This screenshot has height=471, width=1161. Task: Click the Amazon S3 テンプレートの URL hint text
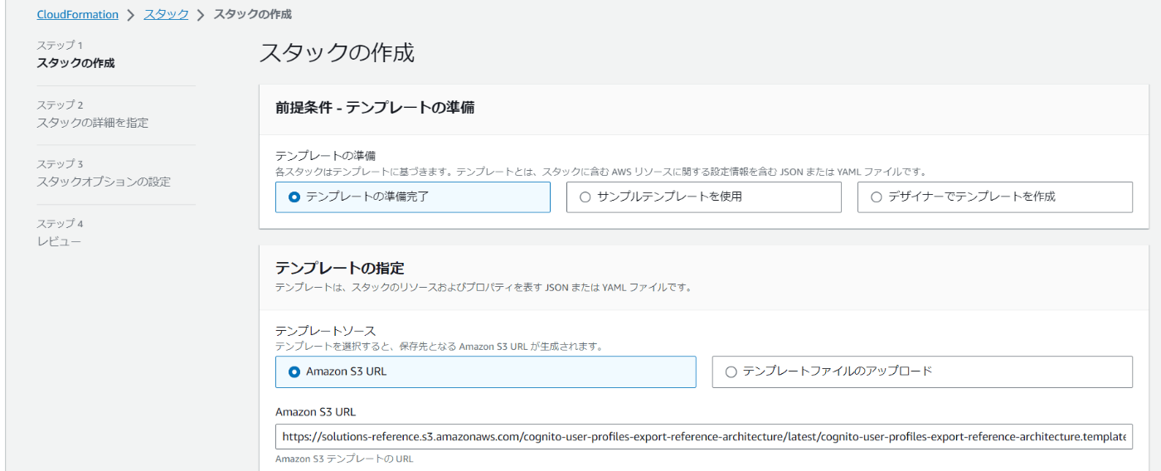coord(344,459)
